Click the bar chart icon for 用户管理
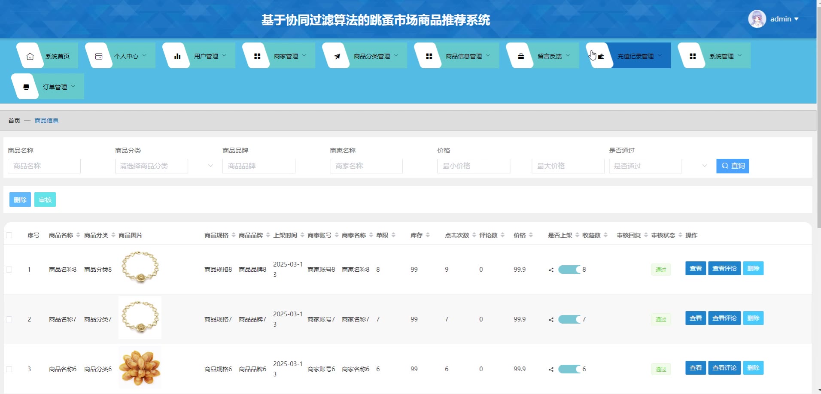This screenshot has width=821, height=394. [x=177, y=56]
